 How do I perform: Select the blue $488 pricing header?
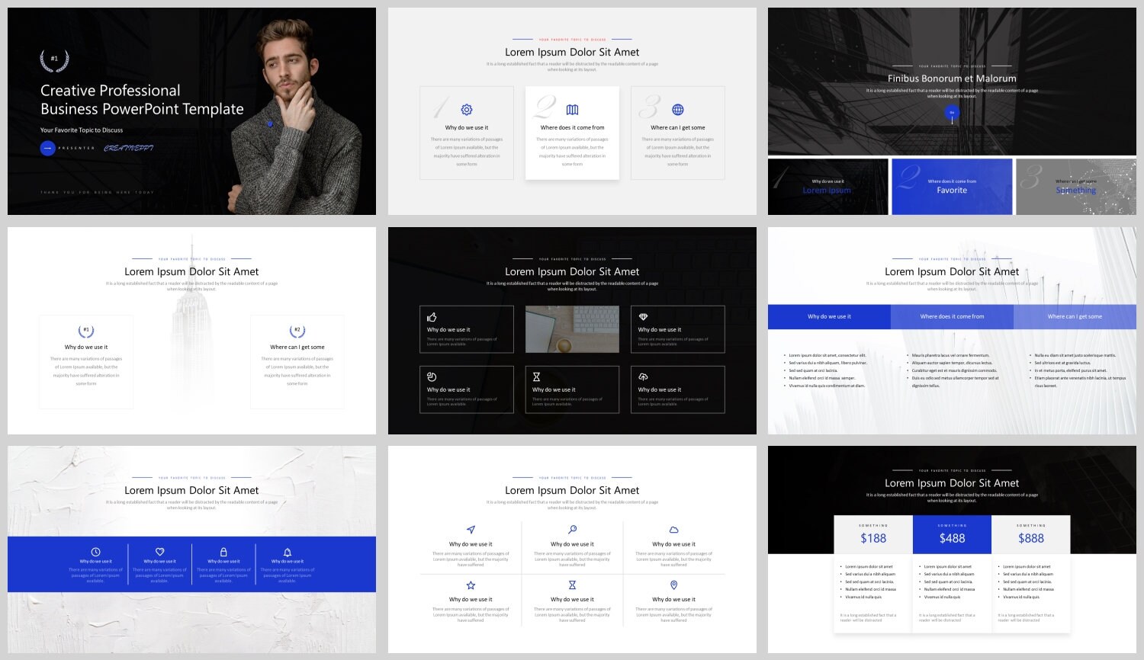pos(952,535)
